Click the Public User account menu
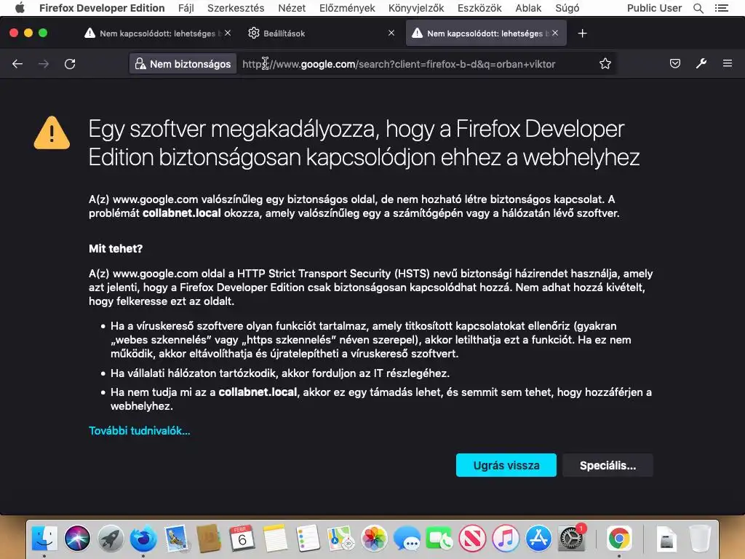The image size is (745, 559). coord(654,8)
